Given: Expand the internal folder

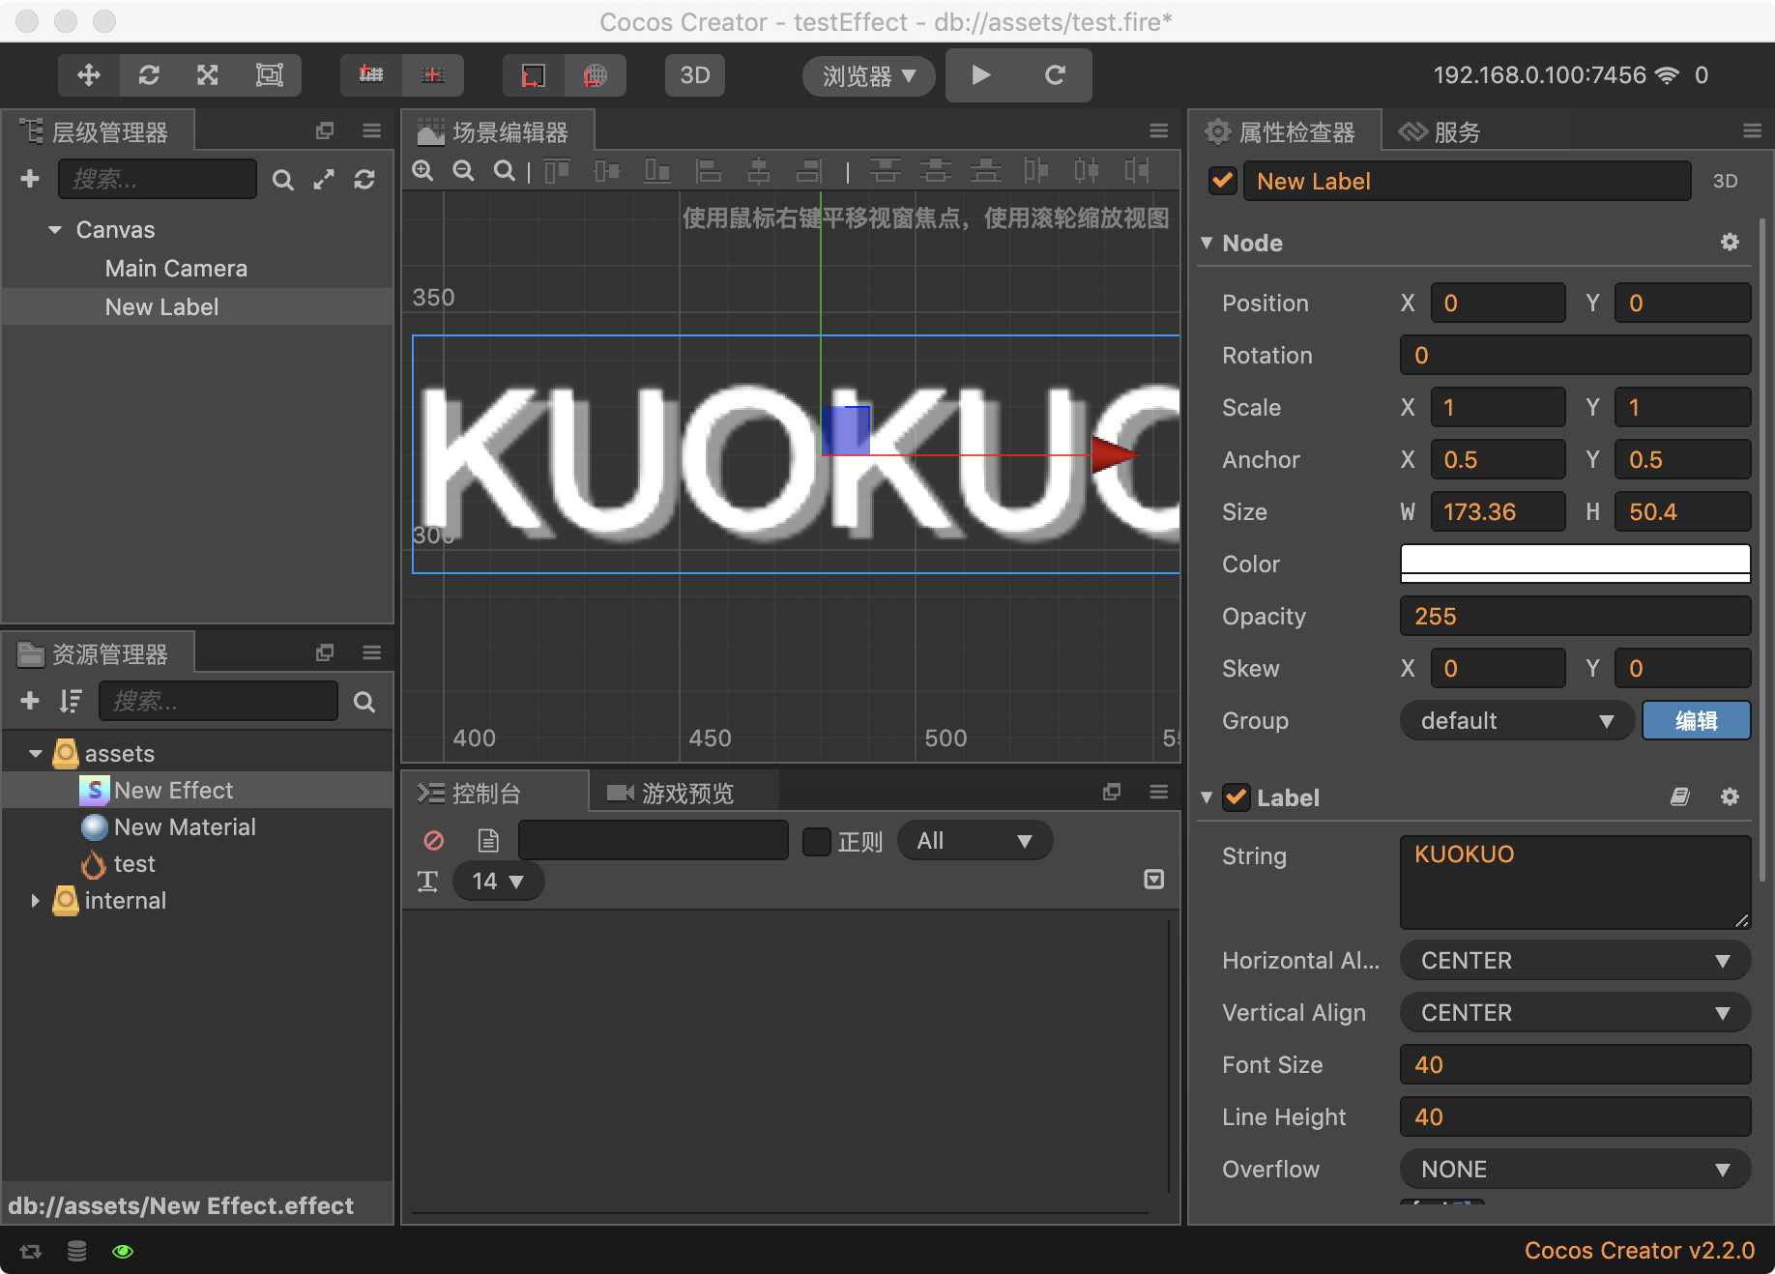Looking at the screenshot, I should [36, 901].
